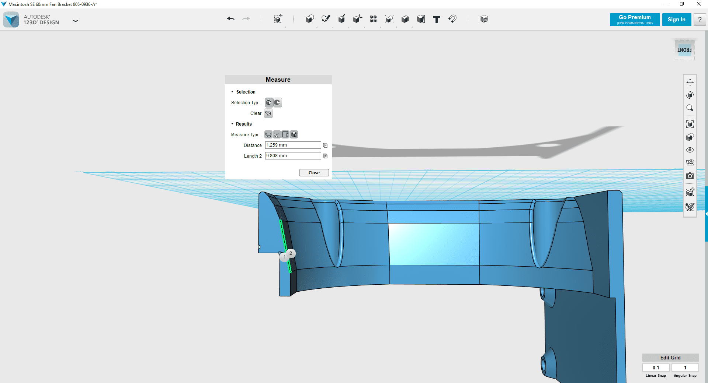Open the Grouping tool menu
This screenshot has width=708, height=383.
[389, 19]
